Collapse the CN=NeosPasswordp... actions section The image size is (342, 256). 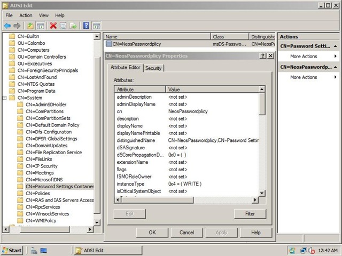pos(335,67)
